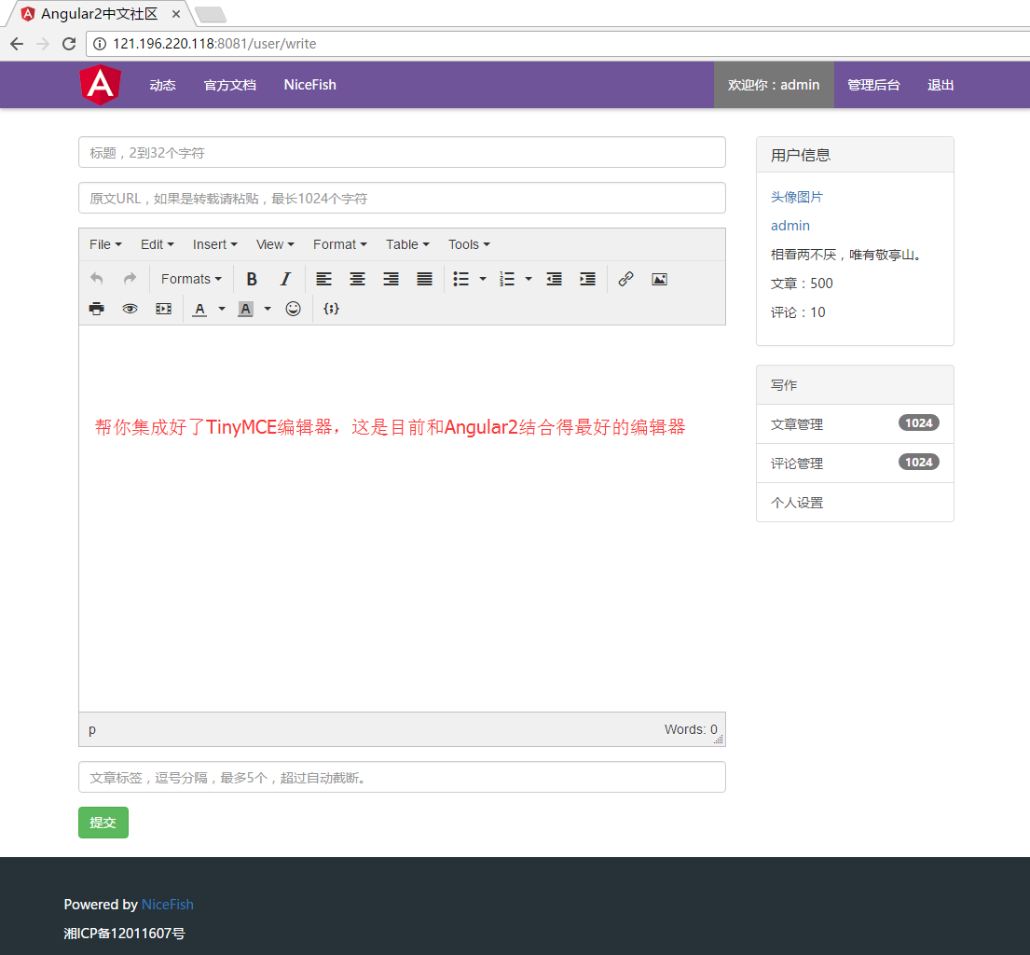Open the Tools menu
This screenshot has height=955, width=1030.
pos(469,244)
